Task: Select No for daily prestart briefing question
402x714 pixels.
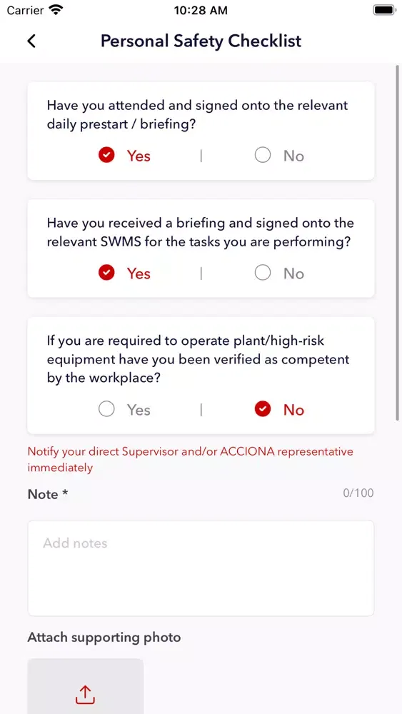Action: coord(279,156)
